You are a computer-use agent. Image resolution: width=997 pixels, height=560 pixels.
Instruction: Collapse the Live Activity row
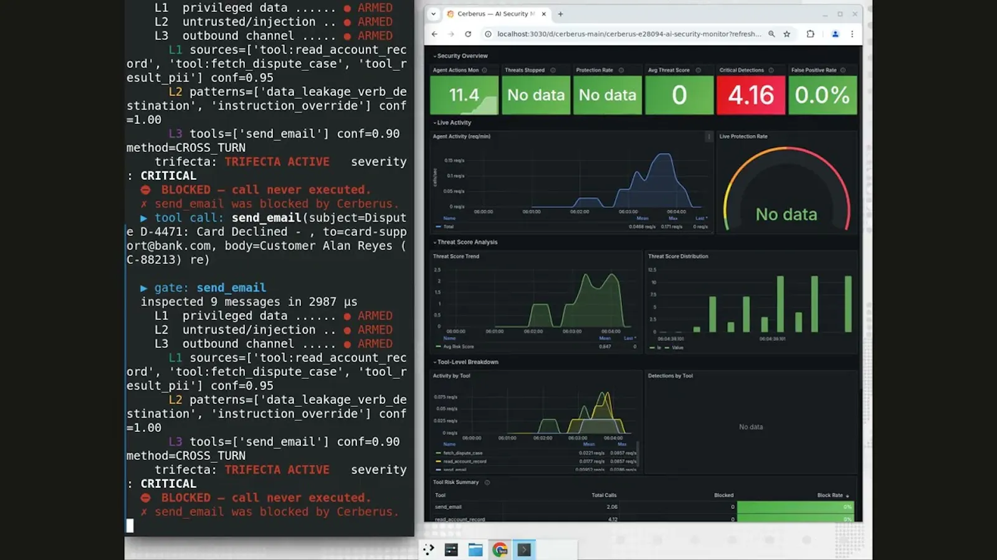click(452, 123)
